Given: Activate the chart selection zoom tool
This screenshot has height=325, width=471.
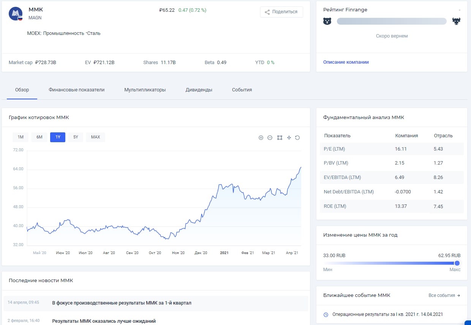Looking at the screenshot, I should pyautogui.click(x=280, y=138).
